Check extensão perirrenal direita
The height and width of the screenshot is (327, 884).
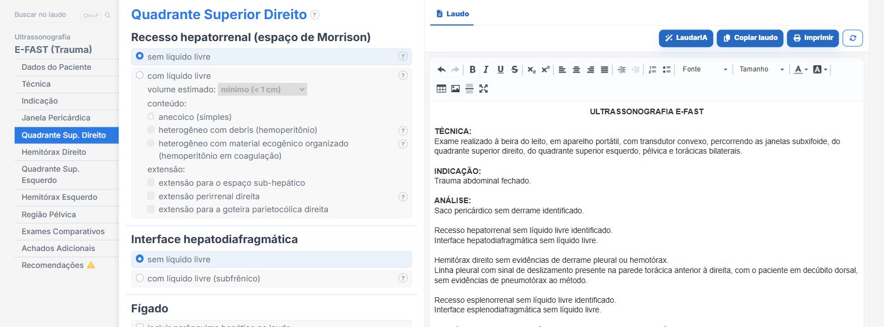point(151,196)
